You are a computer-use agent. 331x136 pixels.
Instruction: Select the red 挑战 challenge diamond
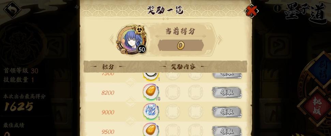pyautogui.click(x=317, y=106)
